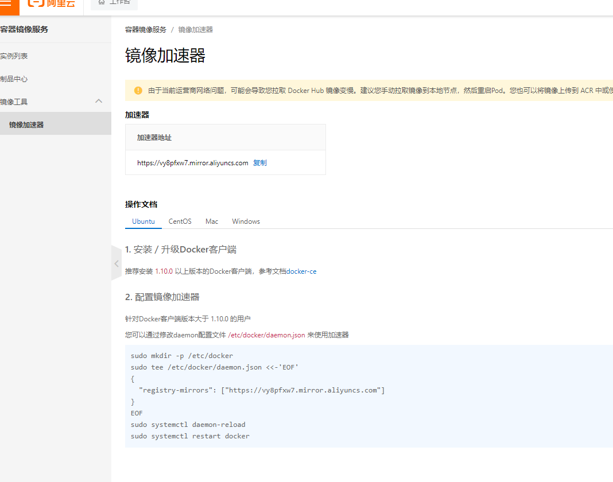Switch to the Ubuntu tab
The width and height of the screenshot is (613, 482).
[x=143, y=221]
